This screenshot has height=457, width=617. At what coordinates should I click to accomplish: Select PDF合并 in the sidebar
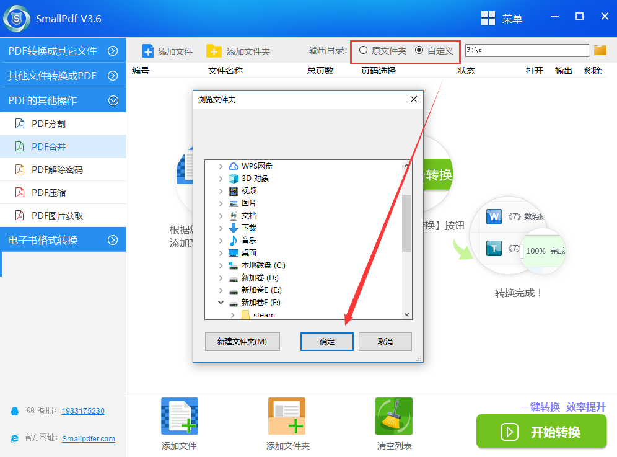click(63, 146)
